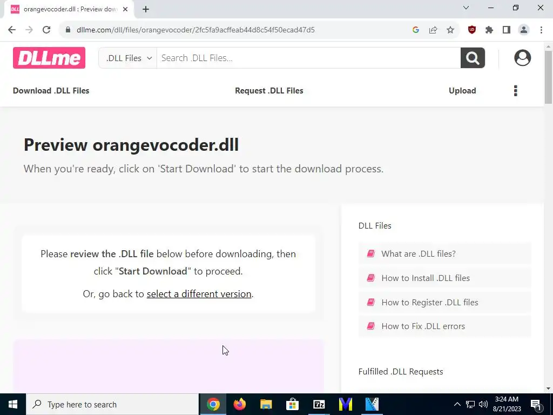Click the Google icon in address bar
The width and height of the screenshot is (553, 415).
[x=415, y=30]
